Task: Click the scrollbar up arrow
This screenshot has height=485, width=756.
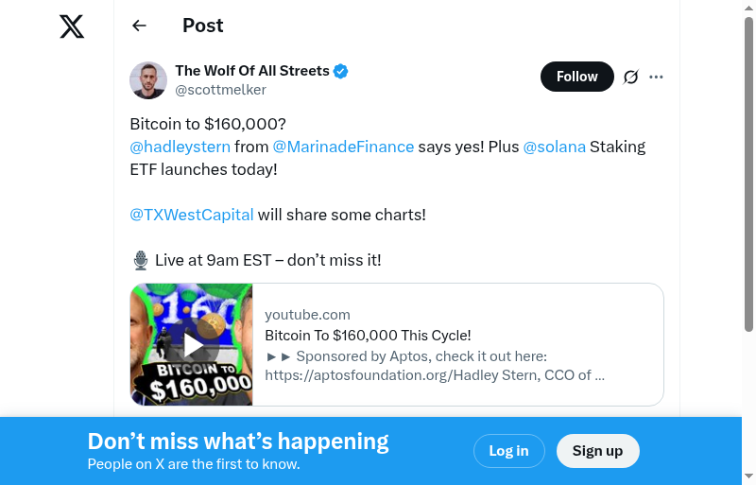Action: point(748,8)
